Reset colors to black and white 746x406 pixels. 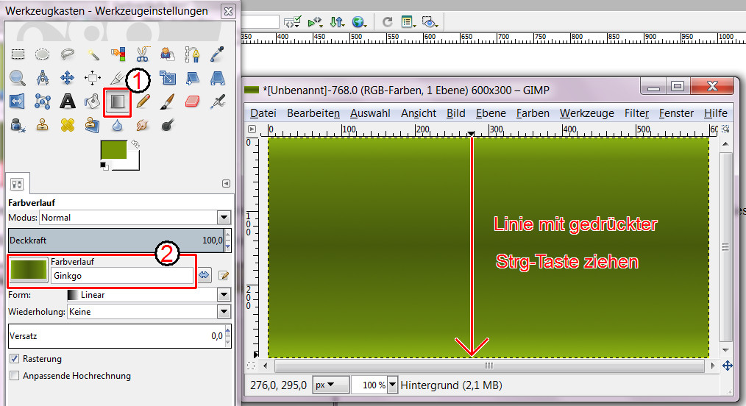(x=104, y=166)
